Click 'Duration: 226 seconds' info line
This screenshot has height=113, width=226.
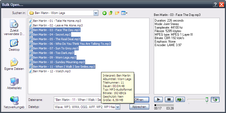pos(169,20)
